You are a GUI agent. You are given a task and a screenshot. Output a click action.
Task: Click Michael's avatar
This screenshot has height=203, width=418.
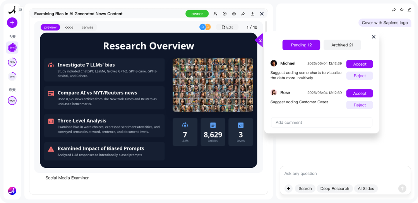click(274, 63)
